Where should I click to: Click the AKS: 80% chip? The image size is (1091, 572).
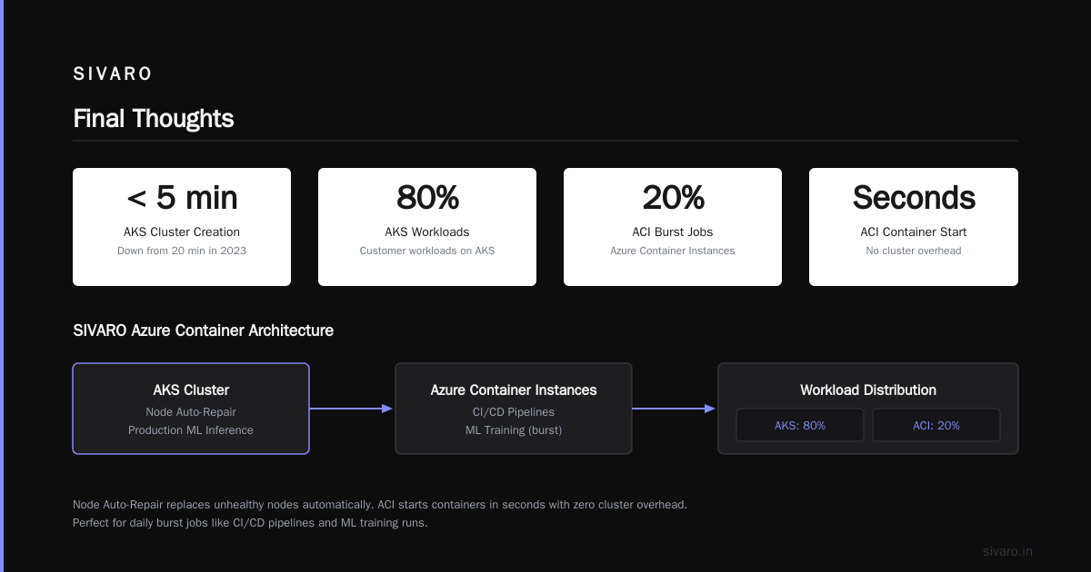800,425
